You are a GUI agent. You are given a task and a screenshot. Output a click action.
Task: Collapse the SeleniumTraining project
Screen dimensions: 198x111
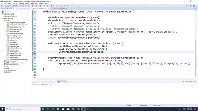pos(2,13)
